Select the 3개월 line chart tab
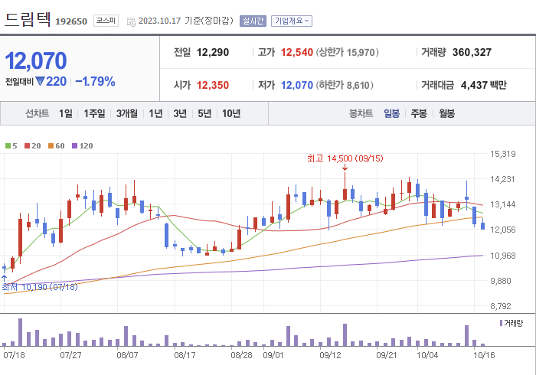Image resolution: width=536 pixels, height=375 pixels. tap(127, 113)
